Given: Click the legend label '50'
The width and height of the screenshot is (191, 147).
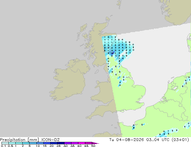Looking at the screenshot, I should click(93, 146).
